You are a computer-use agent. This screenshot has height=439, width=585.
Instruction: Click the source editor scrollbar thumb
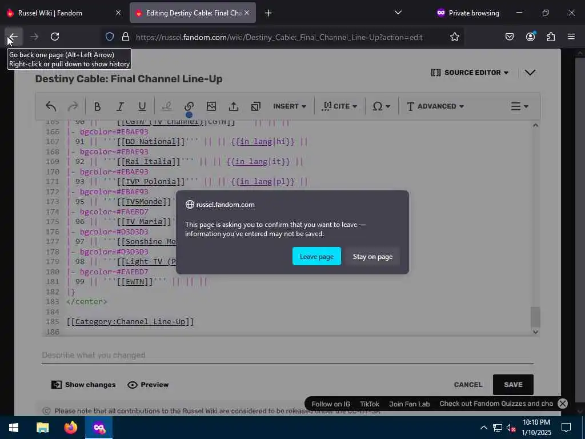tap(535, 317)
